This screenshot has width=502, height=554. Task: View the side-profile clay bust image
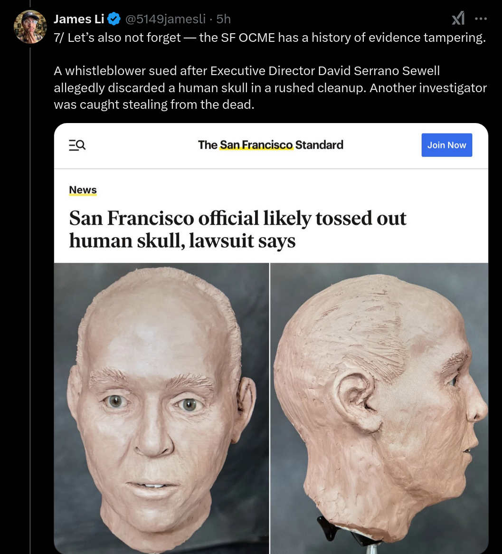point(379,408)
